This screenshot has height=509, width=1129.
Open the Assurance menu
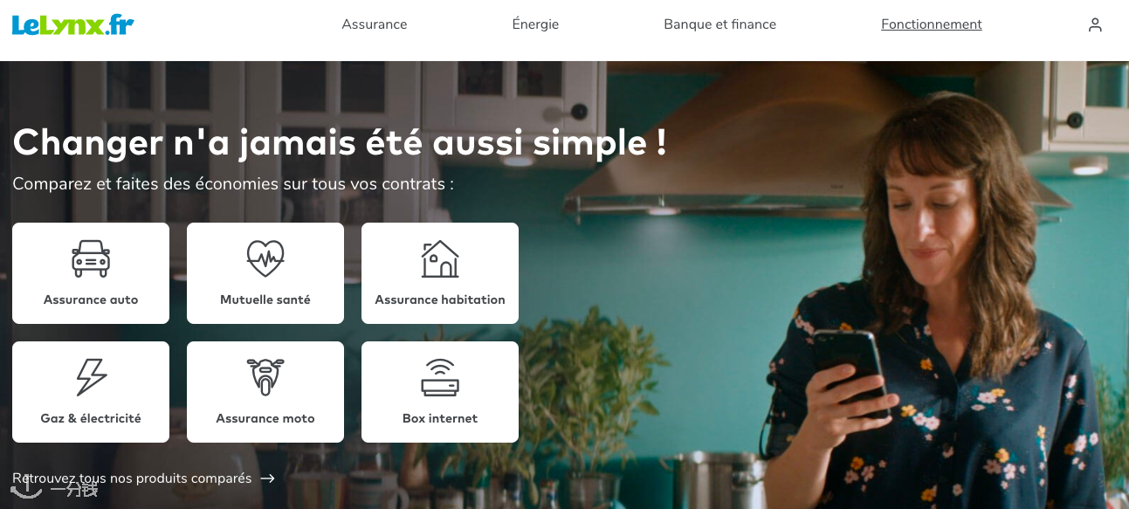(x=375, y=24)
